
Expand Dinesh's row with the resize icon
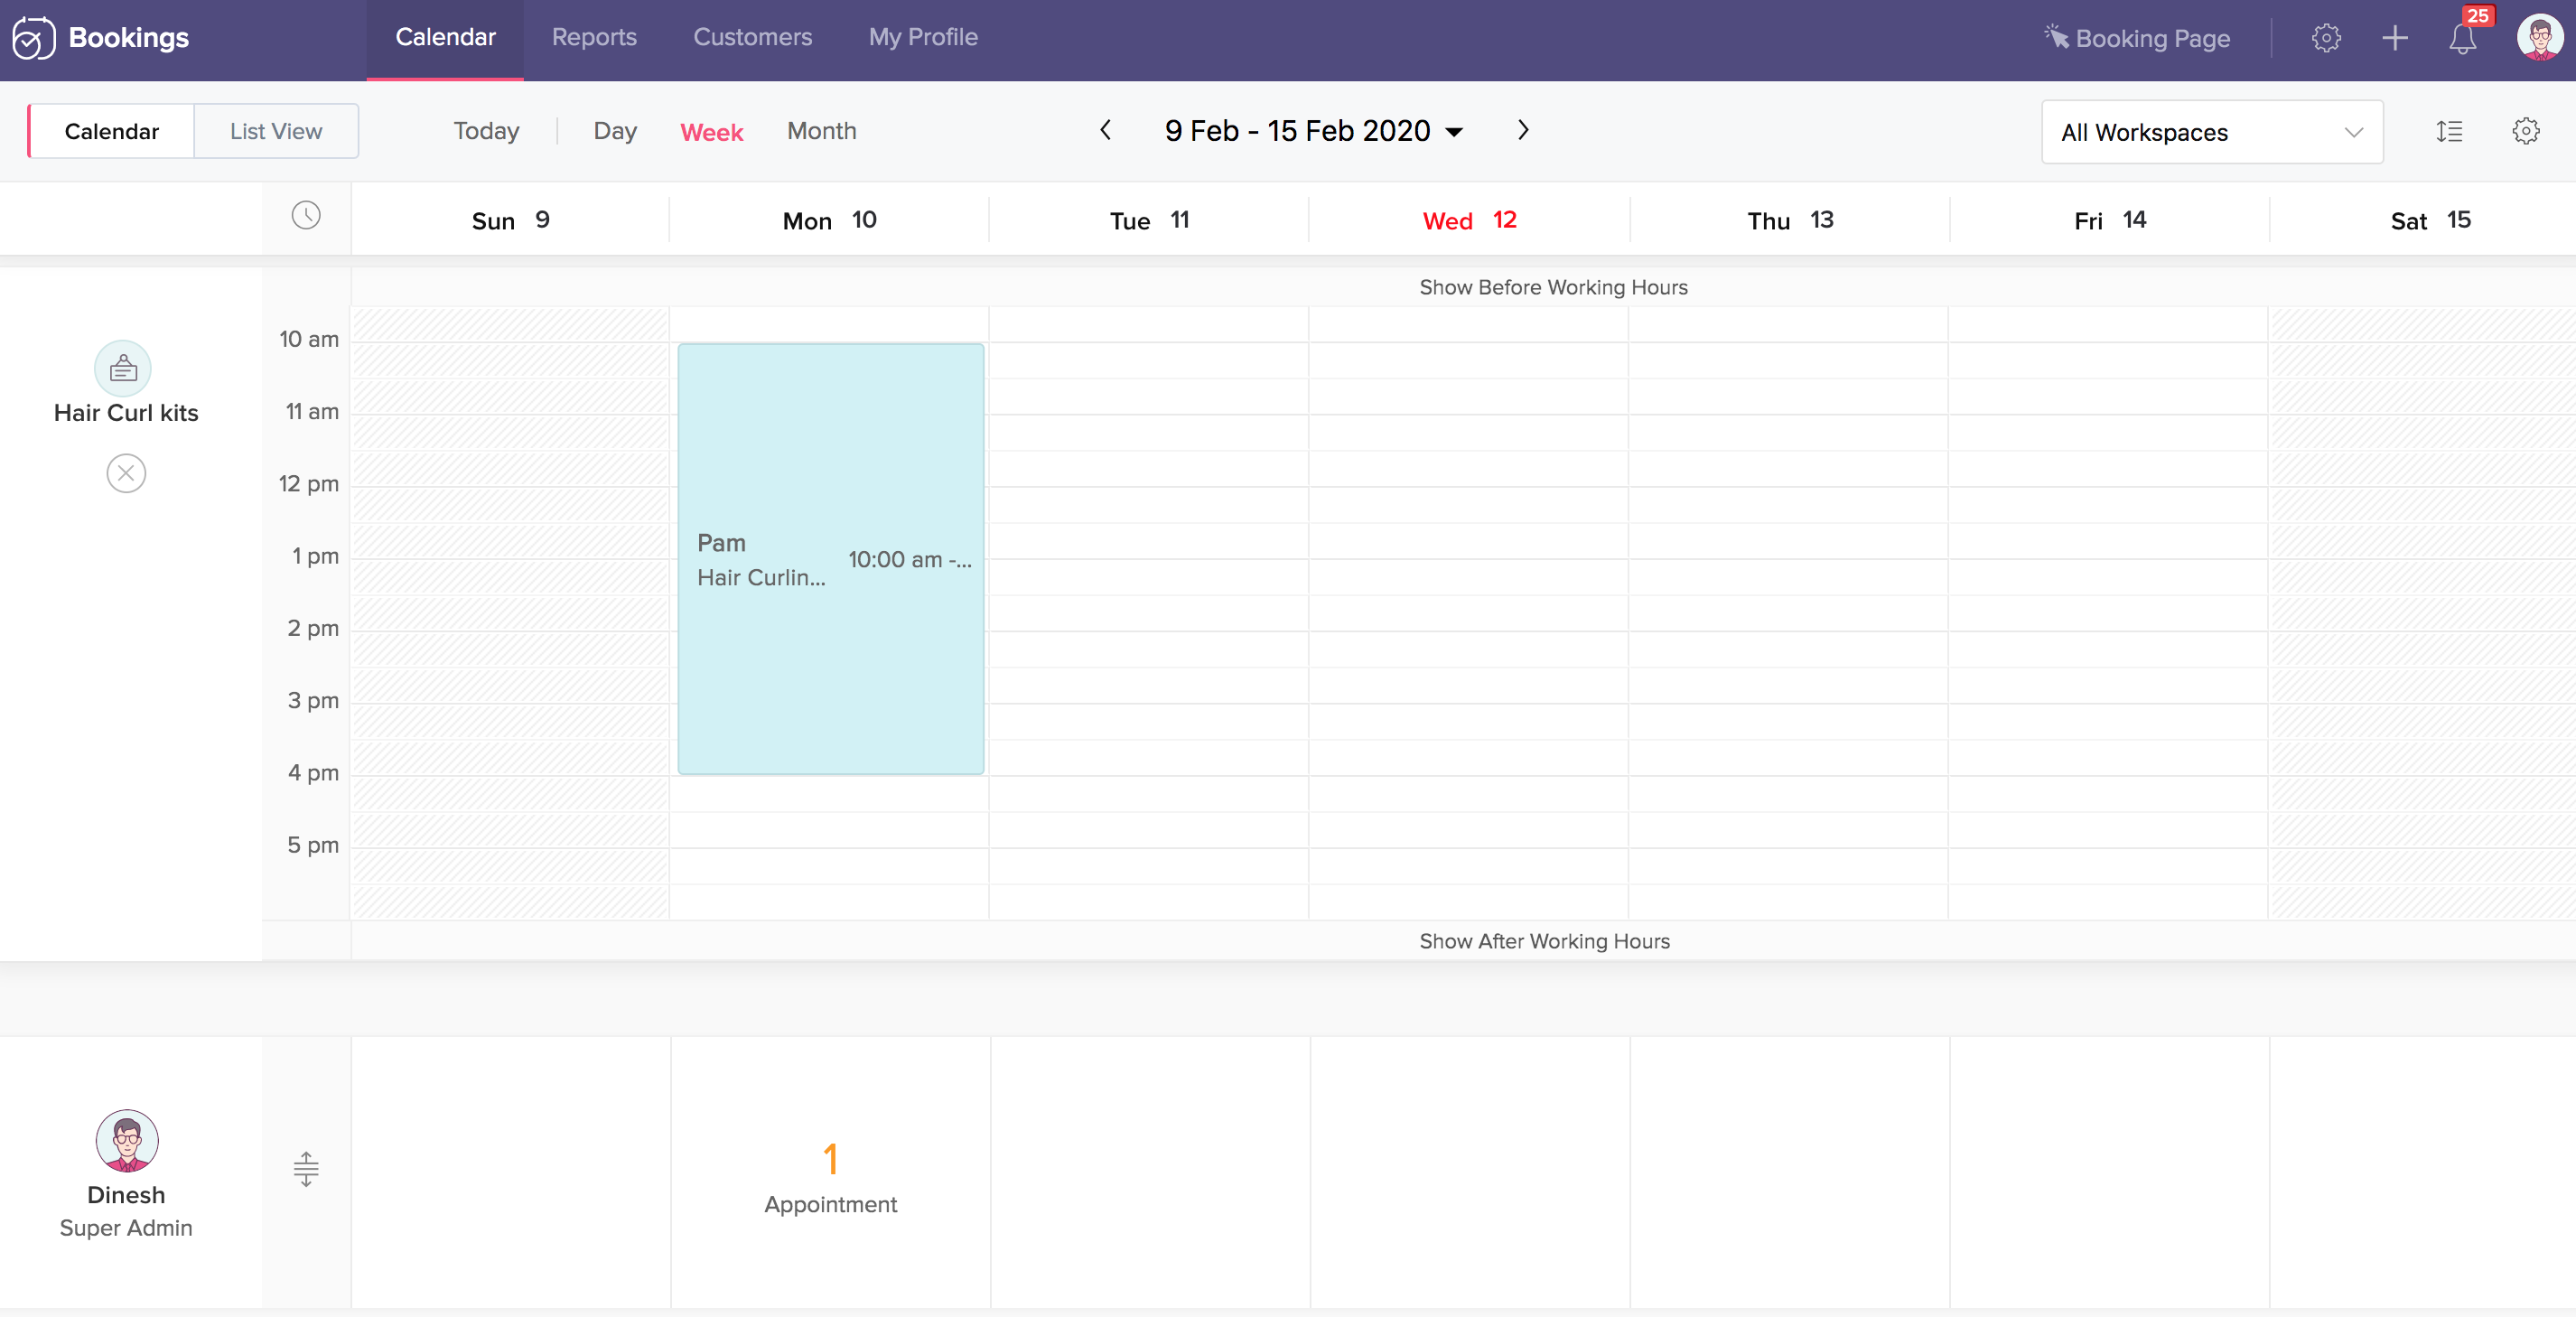pyautogui.click(x=306, y=1168)
